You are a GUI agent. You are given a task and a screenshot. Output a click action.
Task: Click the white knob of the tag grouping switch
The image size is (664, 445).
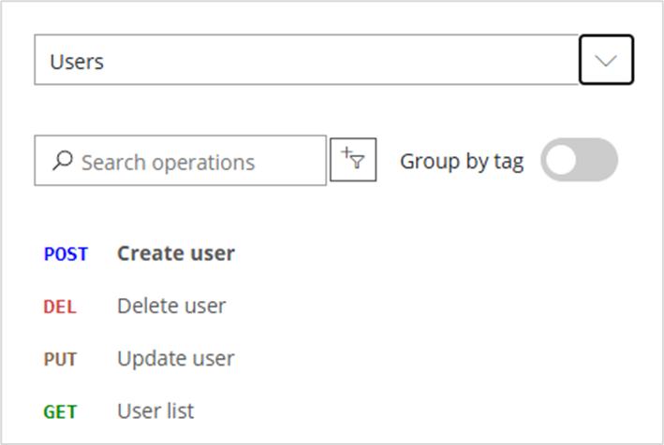point(561,160)
